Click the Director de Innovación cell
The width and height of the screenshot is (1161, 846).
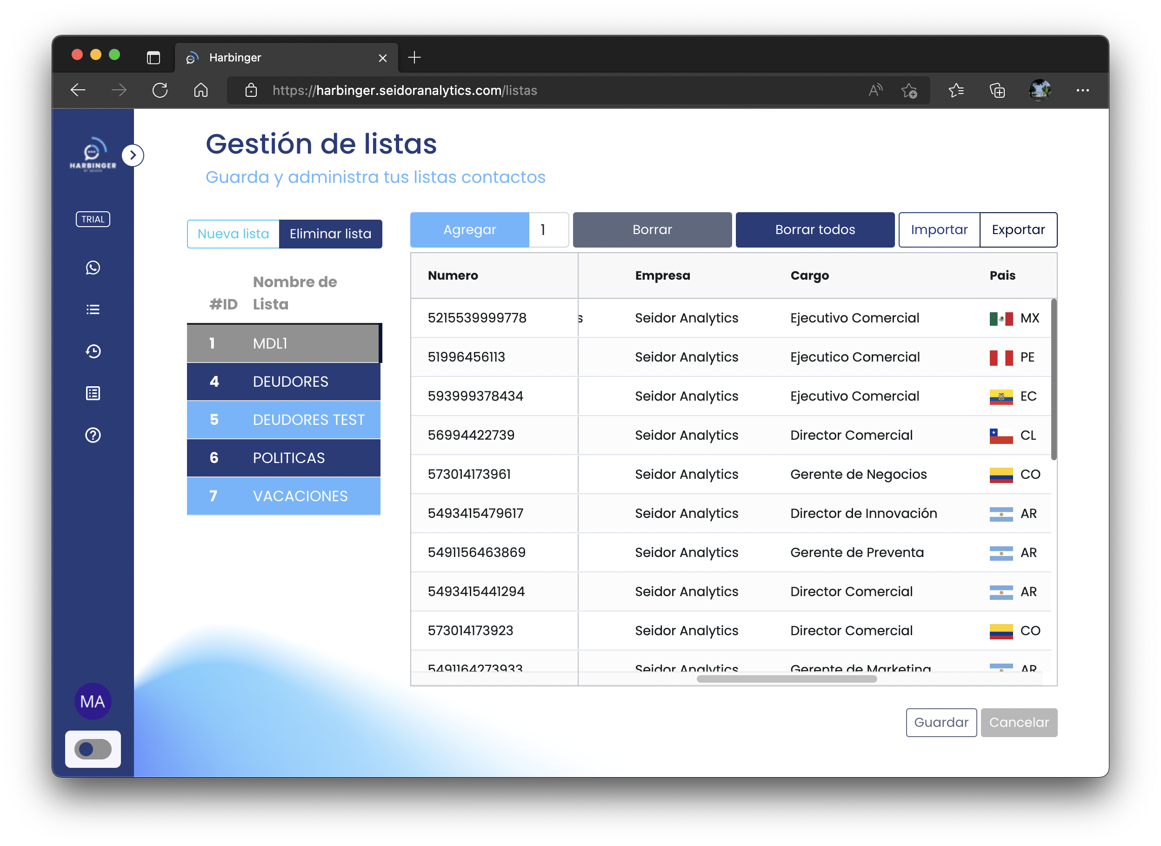(x=863, y=513)
